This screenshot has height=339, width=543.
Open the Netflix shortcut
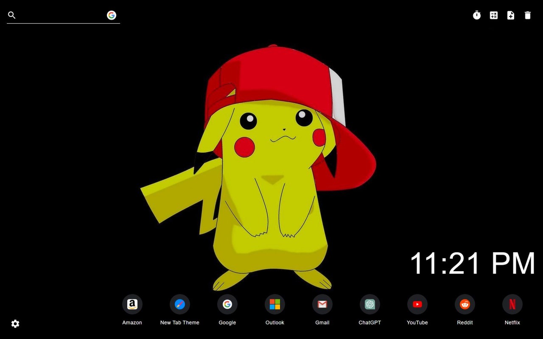(x=512, y=304)
